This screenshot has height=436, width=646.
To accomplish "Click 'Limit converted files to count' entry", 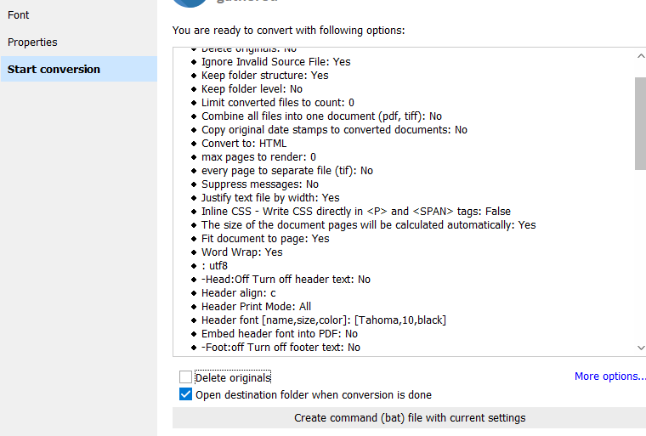I will [277, 102].
